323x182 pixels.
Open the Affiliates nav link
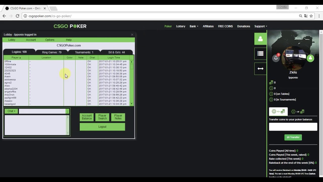(x=208, y=26)
